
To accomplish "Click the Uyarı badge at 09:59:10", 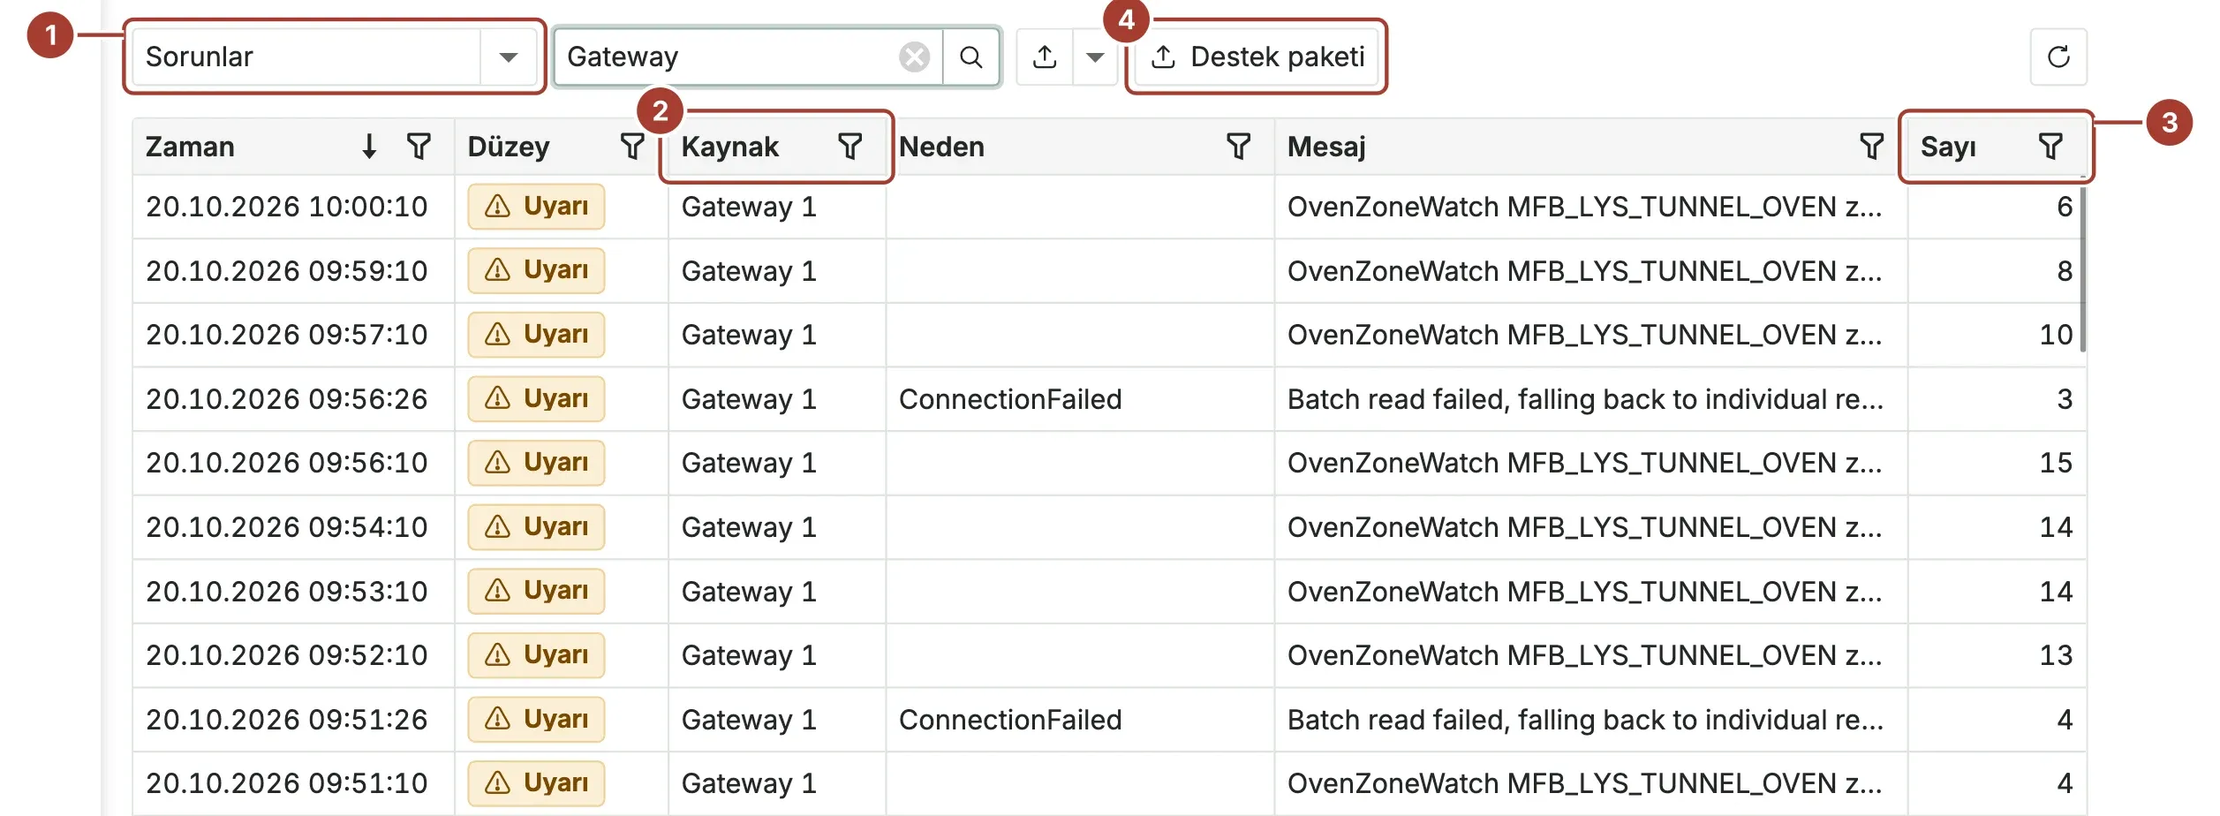I will pyautogui.click(x=536, y=270).
